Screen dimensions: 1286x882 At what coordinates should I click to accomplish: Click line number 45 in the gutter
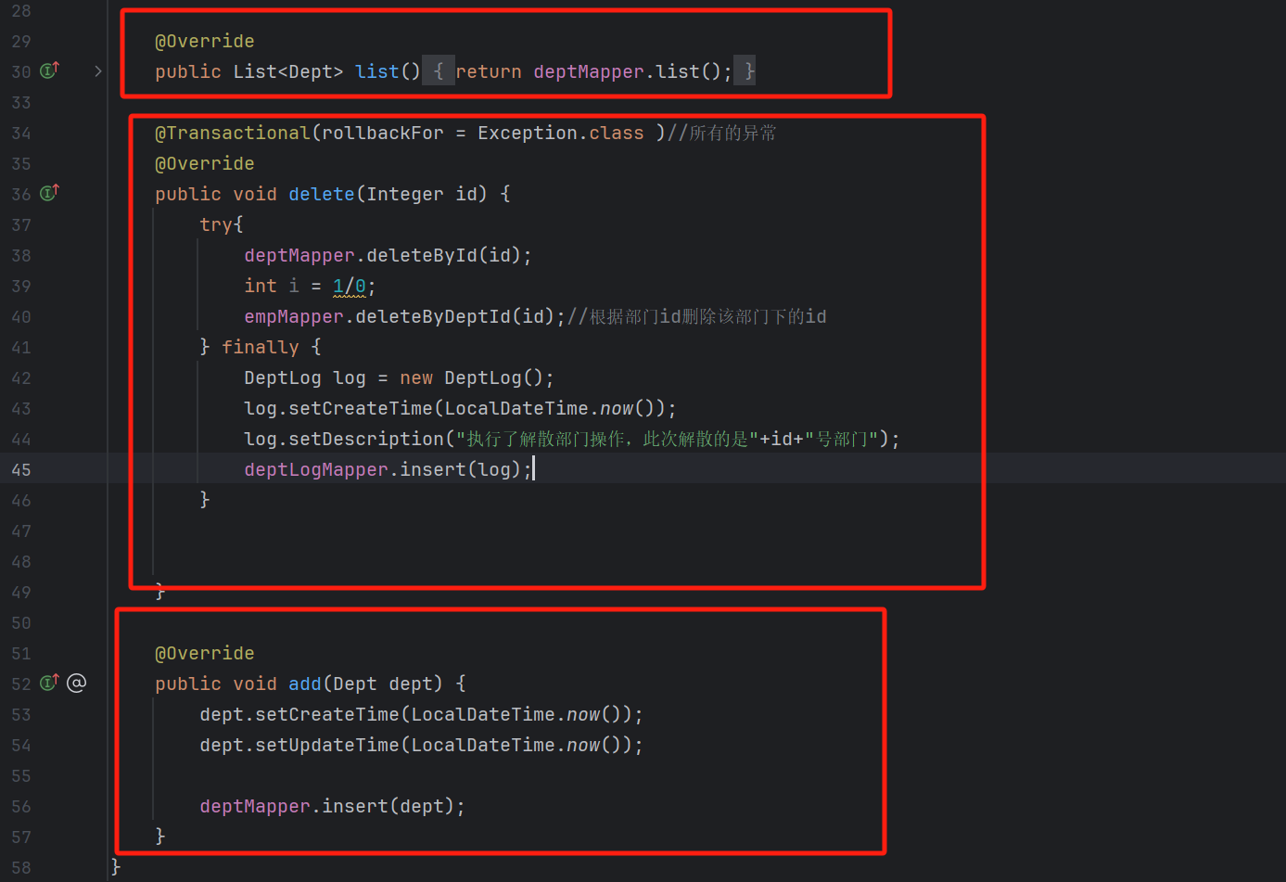[x=21, y=469]
